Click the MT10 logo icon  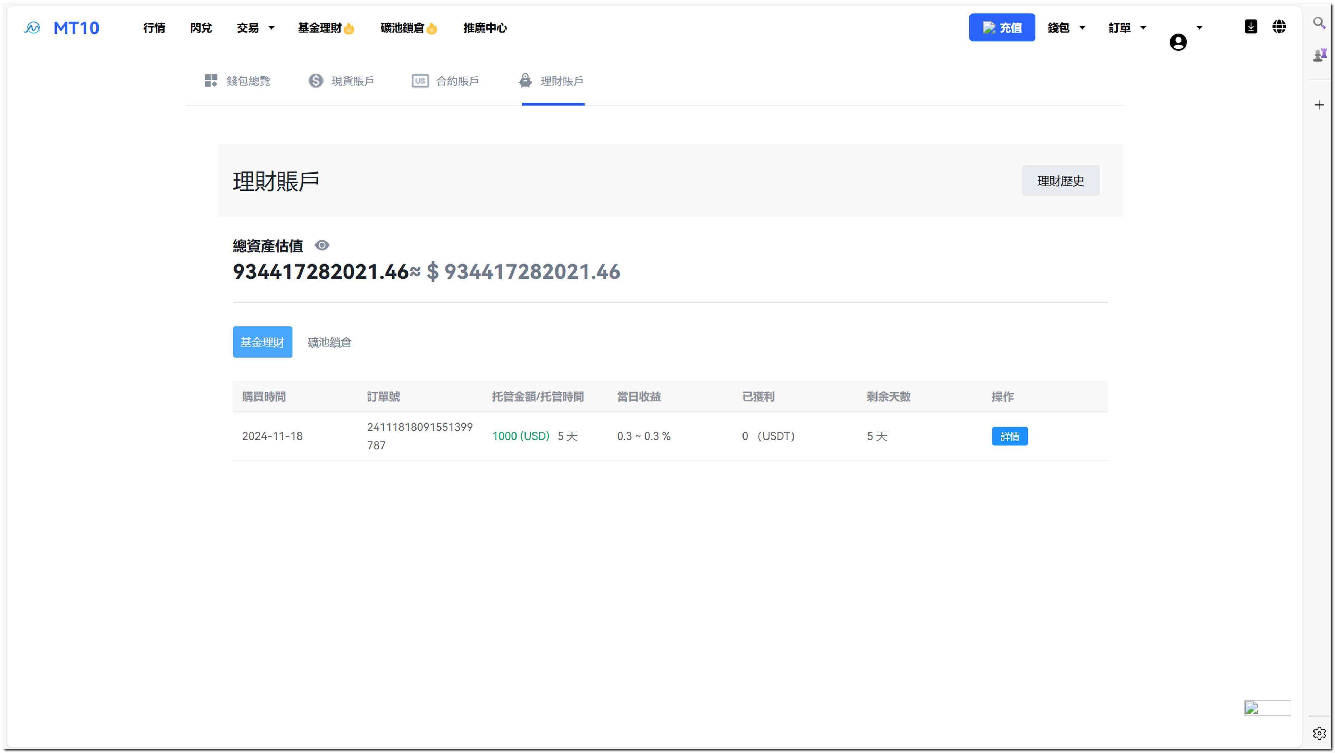[32, 28]
